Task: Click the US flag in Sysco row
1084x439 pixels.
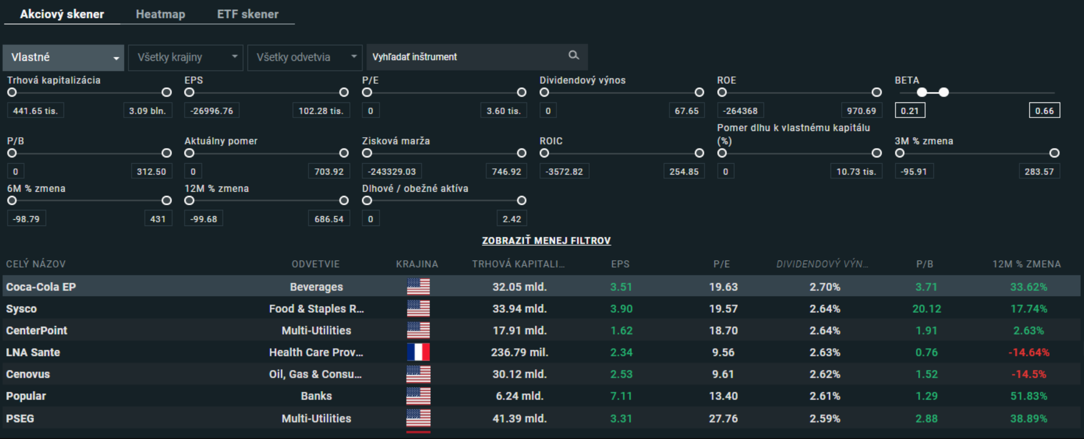Action: coord(418,309)
